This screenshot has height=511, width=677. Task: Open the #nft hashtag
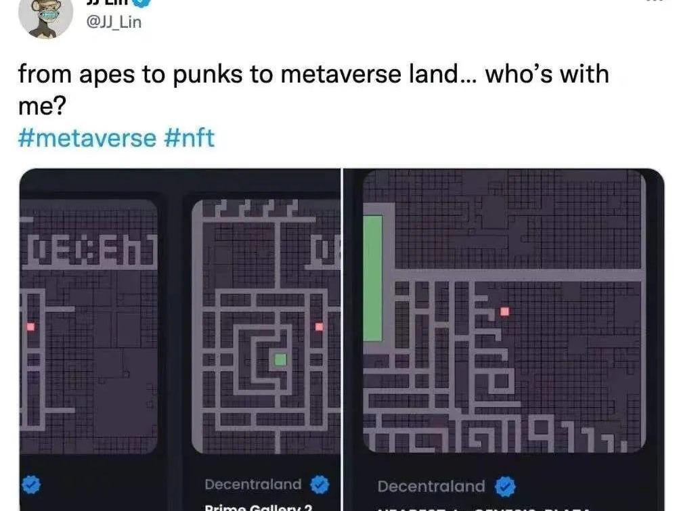[189, 138]
